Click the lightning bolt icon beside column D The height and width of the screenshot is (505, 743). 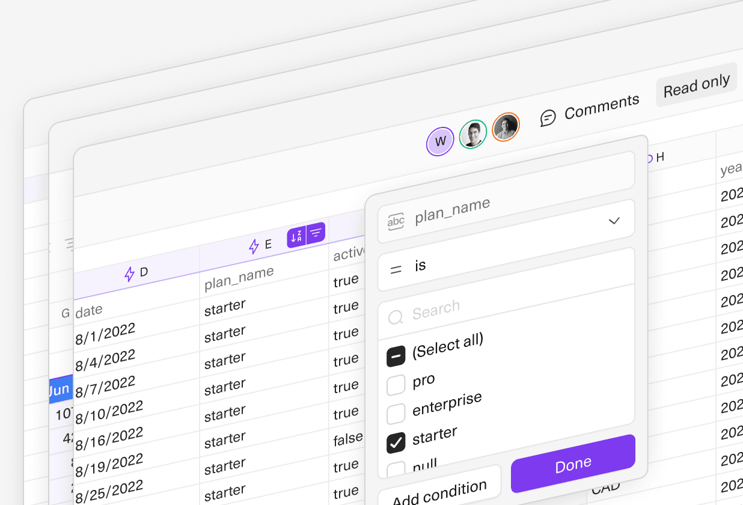(x=129, y=275)
